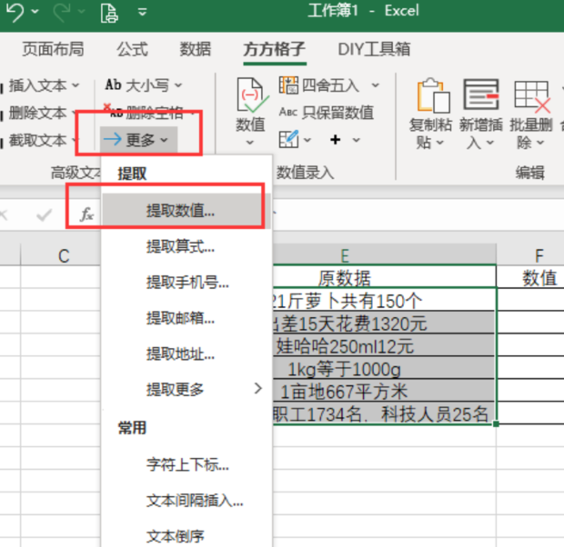Click the plus sign icon
This screenshot has height=547, width=564.
coord(336,139)
